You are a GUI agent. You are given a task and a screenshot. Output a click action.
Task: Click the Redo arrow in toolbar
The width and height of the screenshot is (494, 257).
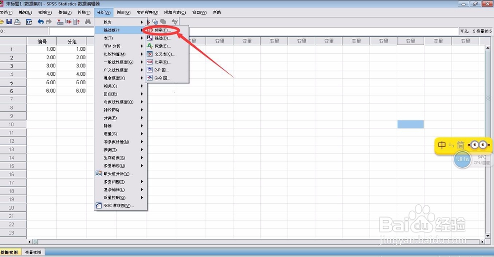click(x=48, y=21)
